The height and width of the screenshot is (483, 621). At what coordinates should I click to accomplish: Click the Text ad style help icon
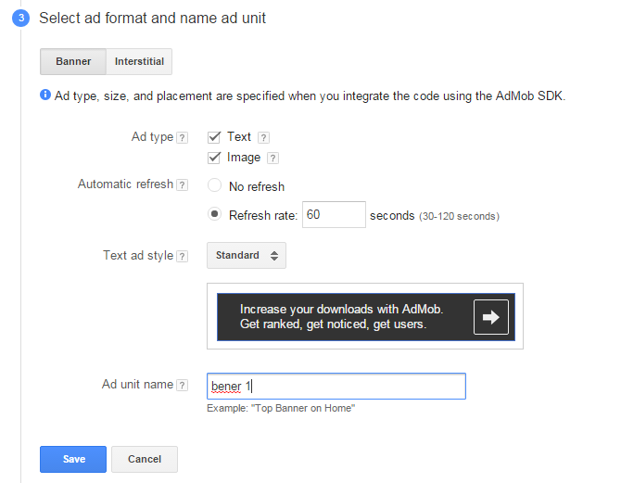click(182, 256)
